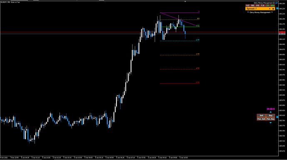Select the cyan dotted 2 TP line

(x=180, y=41)
